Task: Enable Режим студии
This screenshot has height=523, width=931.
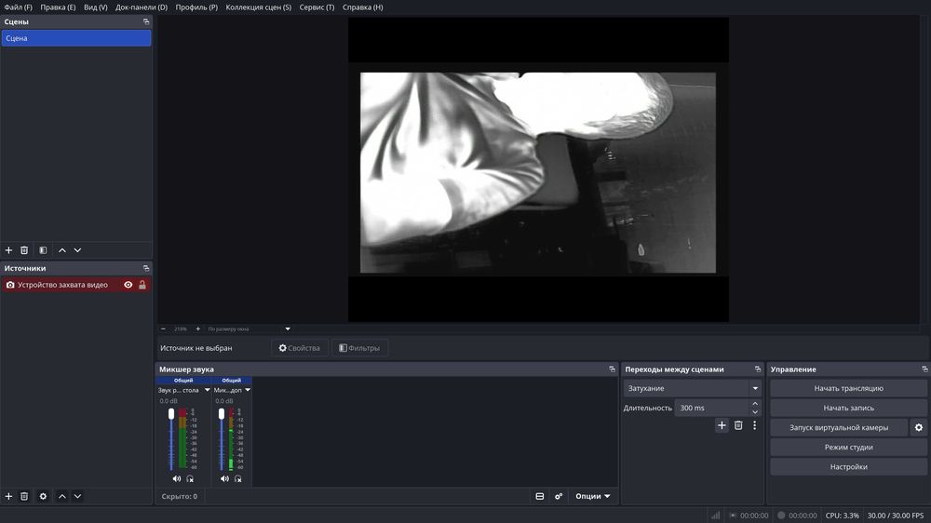Action: click(848, 447)
